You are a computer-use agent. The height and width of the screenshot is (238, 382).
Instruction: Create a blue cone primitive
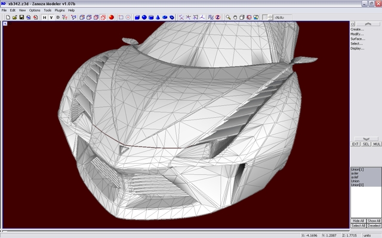click(158, 17)
